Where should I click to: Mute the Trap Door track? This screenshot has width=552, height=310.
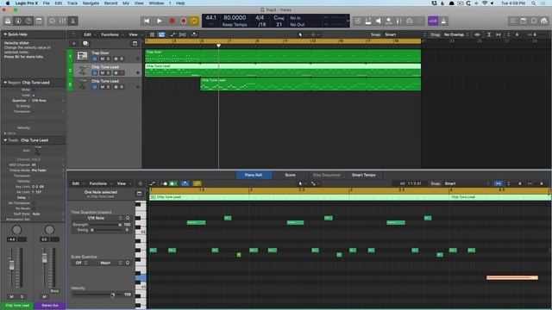tap(102, 59)
